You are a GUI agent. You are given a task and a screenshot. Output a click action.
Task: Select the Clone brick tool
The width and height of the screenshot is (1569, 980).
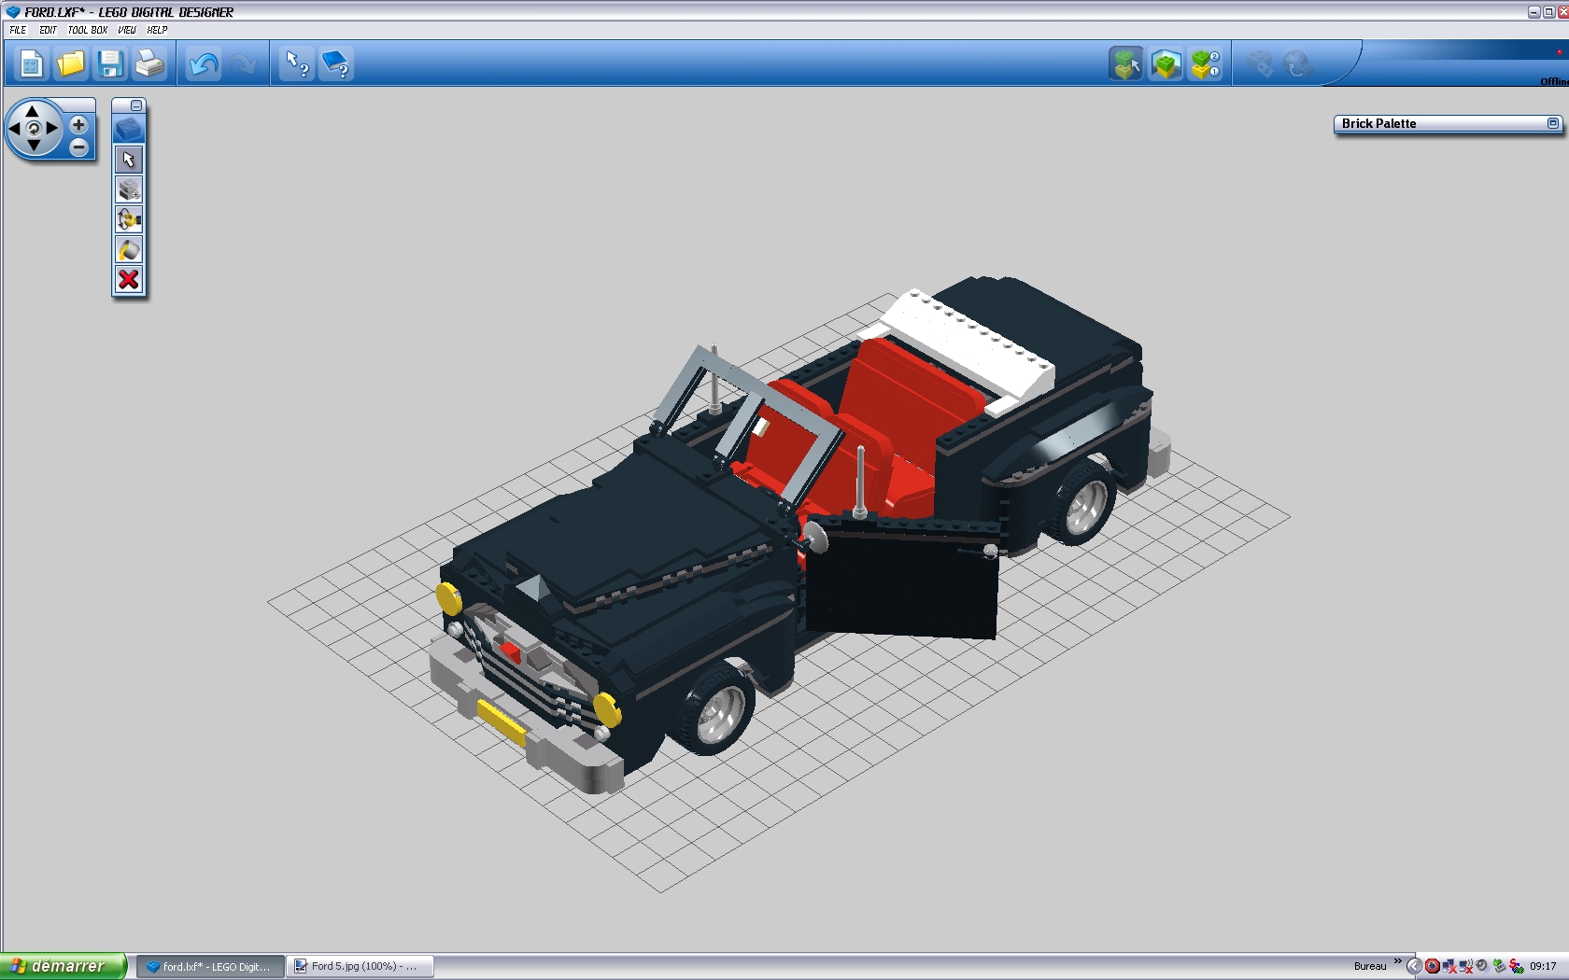[x=129, y=189]
